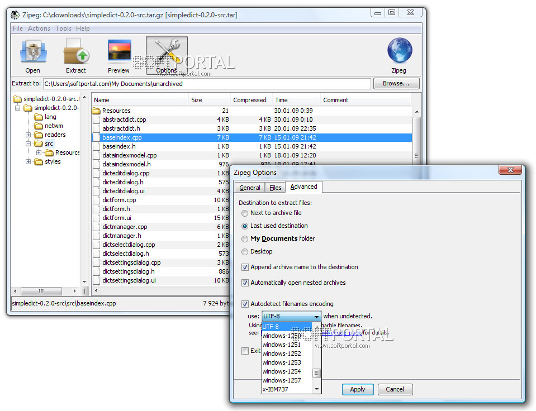536x411 pixels.
Task: Click the Extract toolbar icon
Action: (x=76, y=51)
